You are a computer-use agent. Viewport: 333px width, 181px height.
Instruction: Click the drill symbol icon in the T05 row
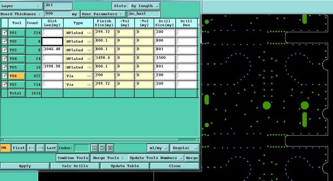click(5, 67)
